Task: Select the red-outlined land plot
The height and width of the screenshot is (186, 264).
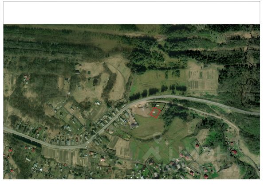Action: tap(155, 112)
